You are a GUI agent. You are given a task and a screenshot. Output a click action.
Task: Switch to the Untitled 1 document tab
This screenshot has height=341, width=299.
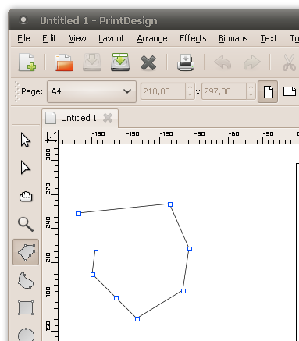pyautogui.click(x=79, y=118)
